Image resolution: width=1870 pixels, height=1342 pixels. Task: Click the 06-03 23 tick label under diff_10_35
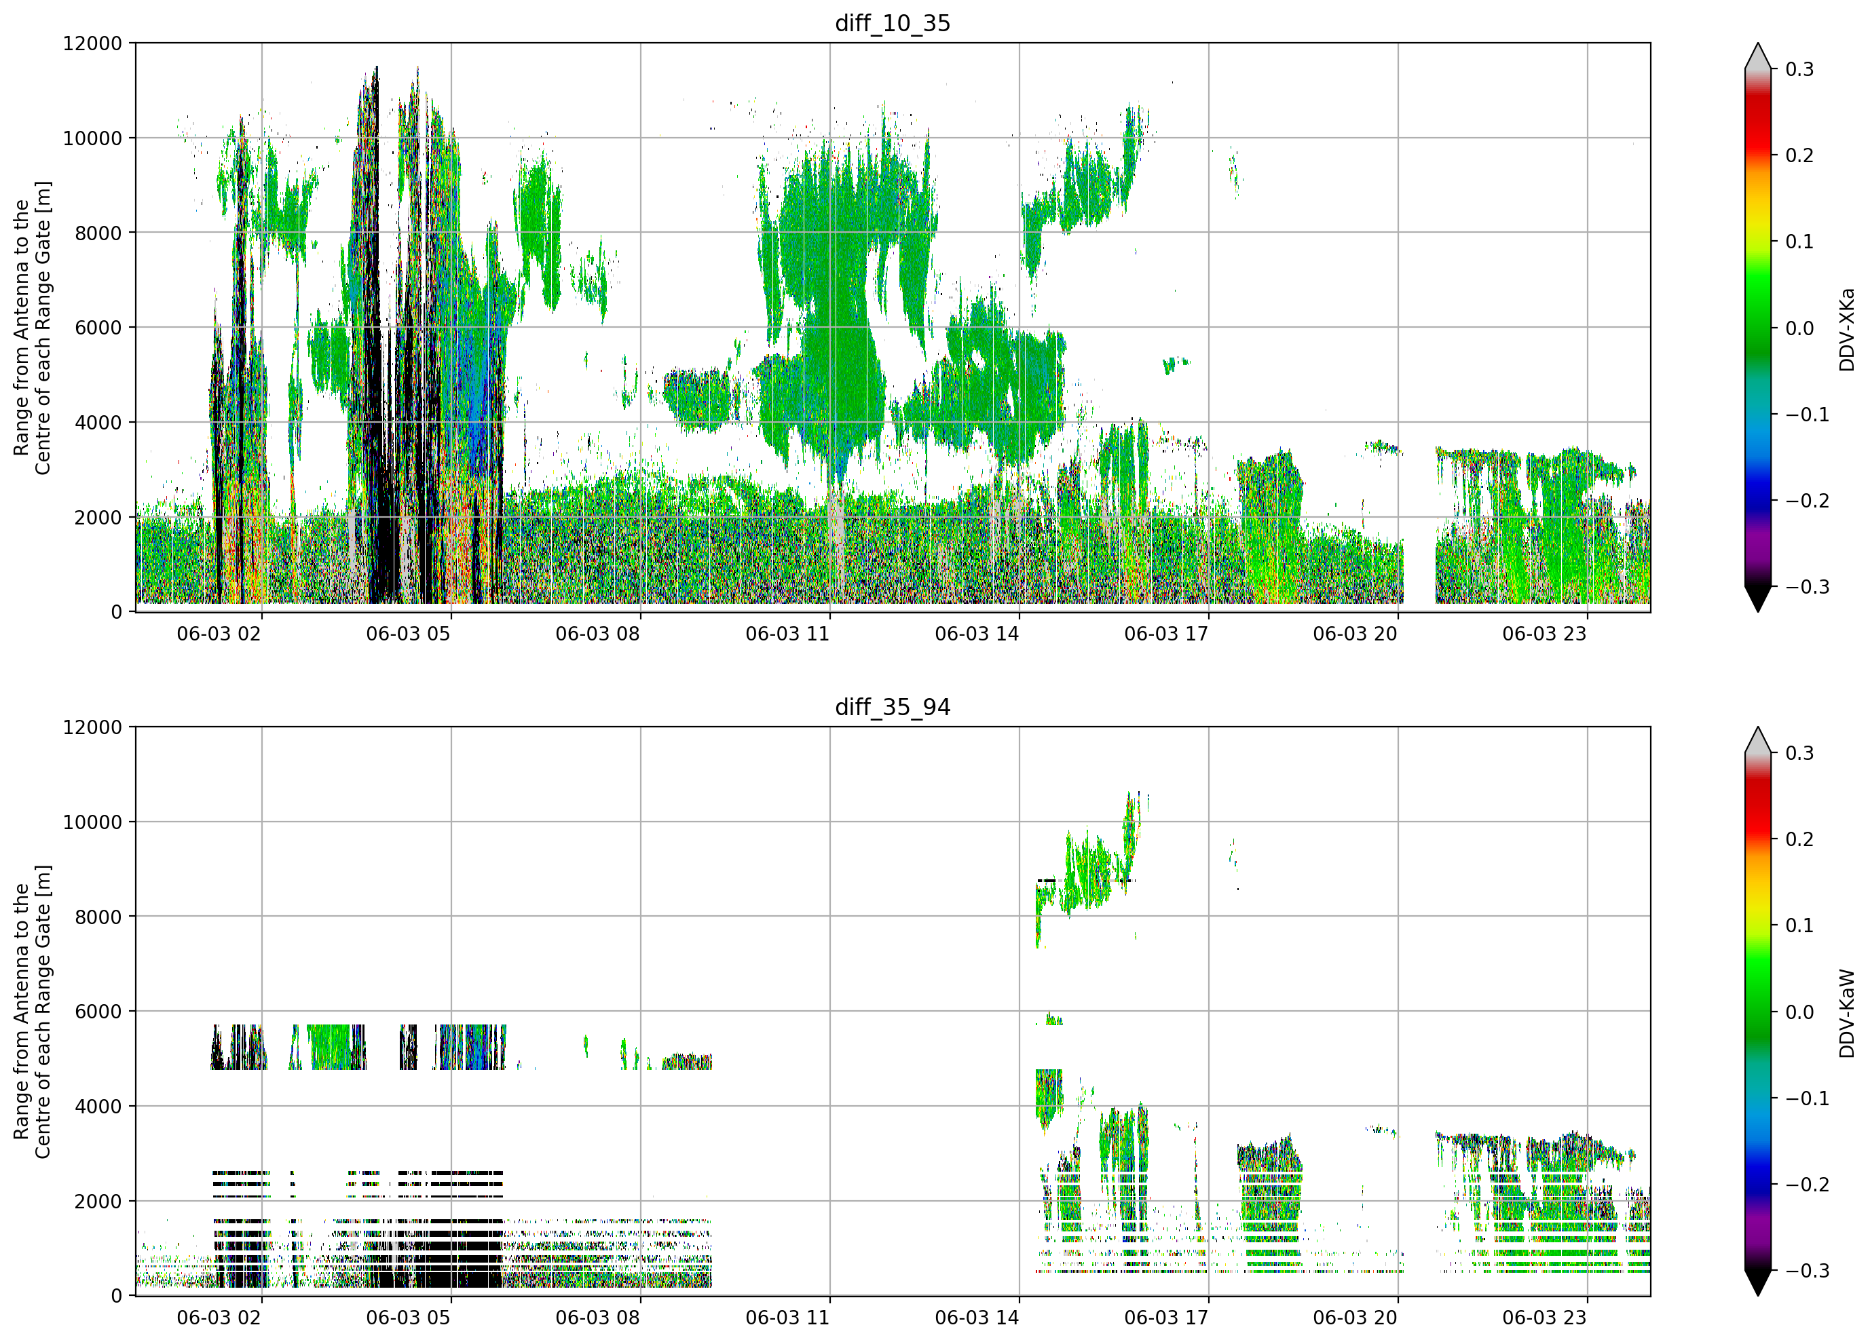click(x=1544, y=634)
